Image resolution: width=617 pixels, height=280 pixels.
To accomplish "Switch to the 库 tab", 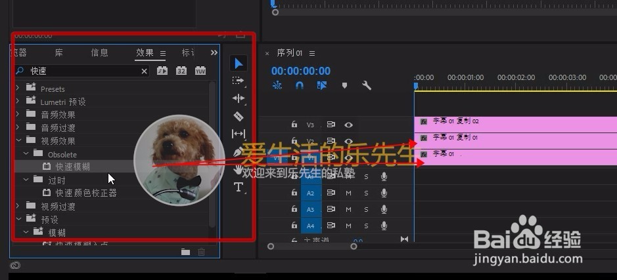I will coord(58,52).
